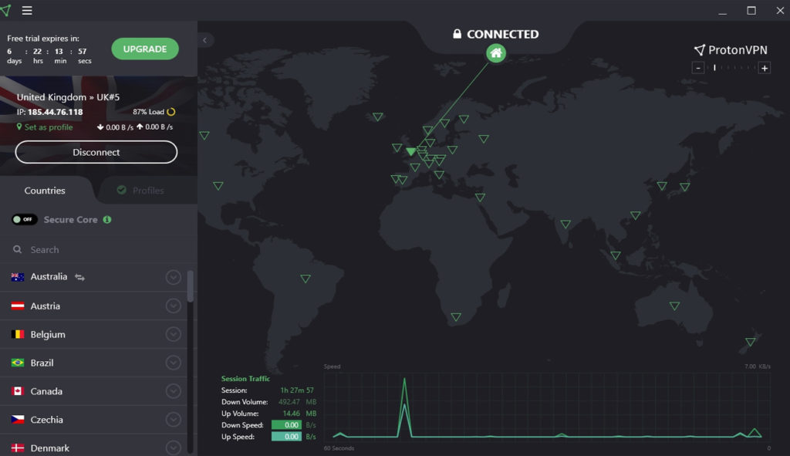Click the Up Volume value 14.46

(291, 414)
